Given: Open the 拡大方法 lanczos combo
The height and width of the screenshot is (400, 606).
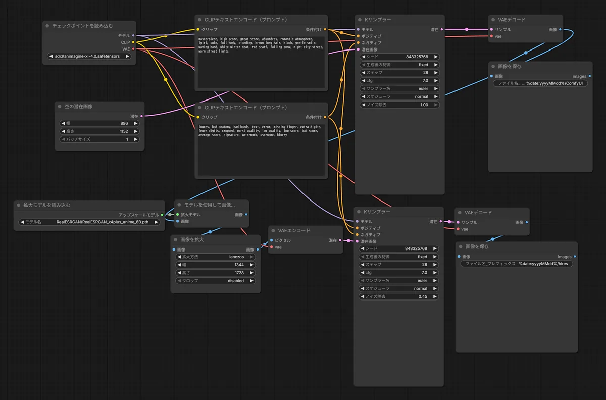Looking at the screenshot, I should pos(216,257).
